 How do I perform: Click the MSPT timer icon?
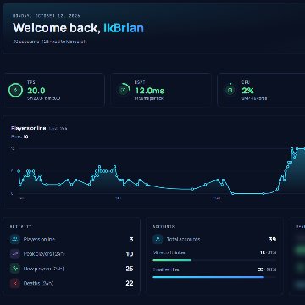point(123,91)
